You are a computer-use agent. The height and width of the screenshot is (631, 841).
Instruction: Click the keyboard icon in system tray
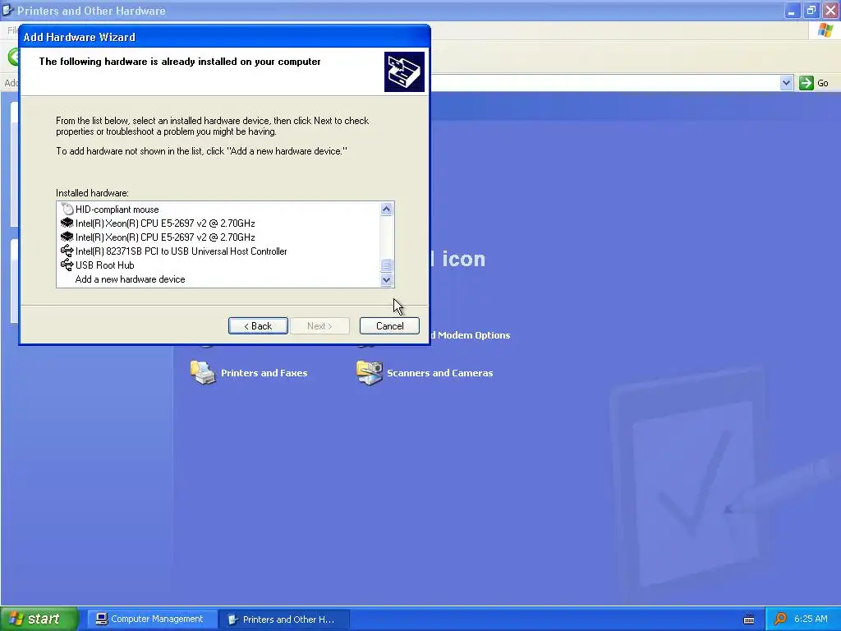[749, 619]
